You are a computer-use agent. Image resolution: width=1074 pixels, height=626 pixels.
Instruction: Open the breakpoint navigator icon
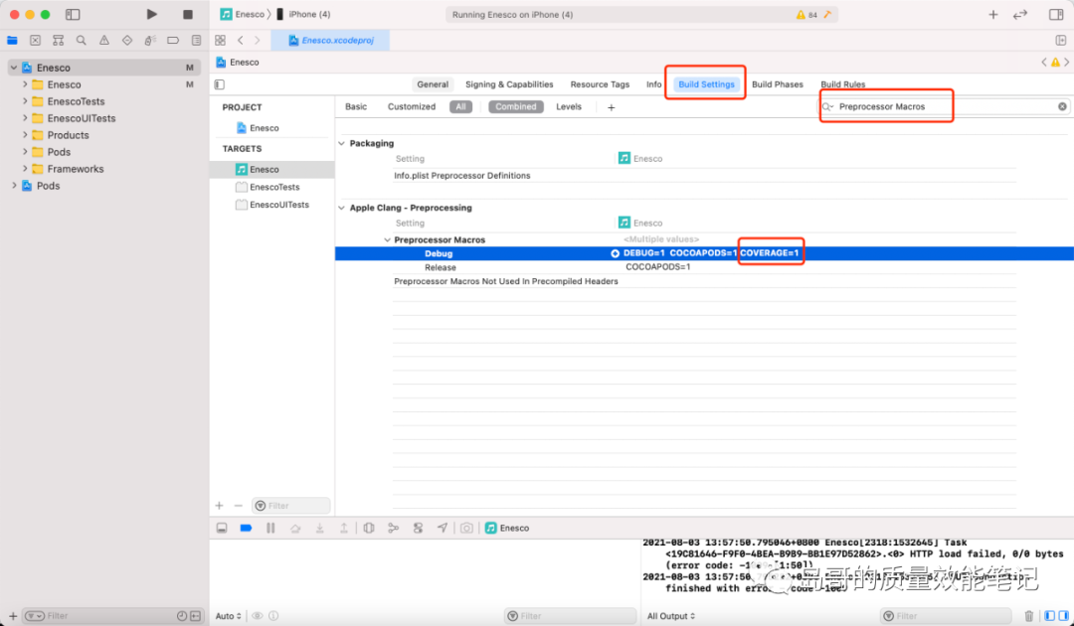tap(173, 41)
